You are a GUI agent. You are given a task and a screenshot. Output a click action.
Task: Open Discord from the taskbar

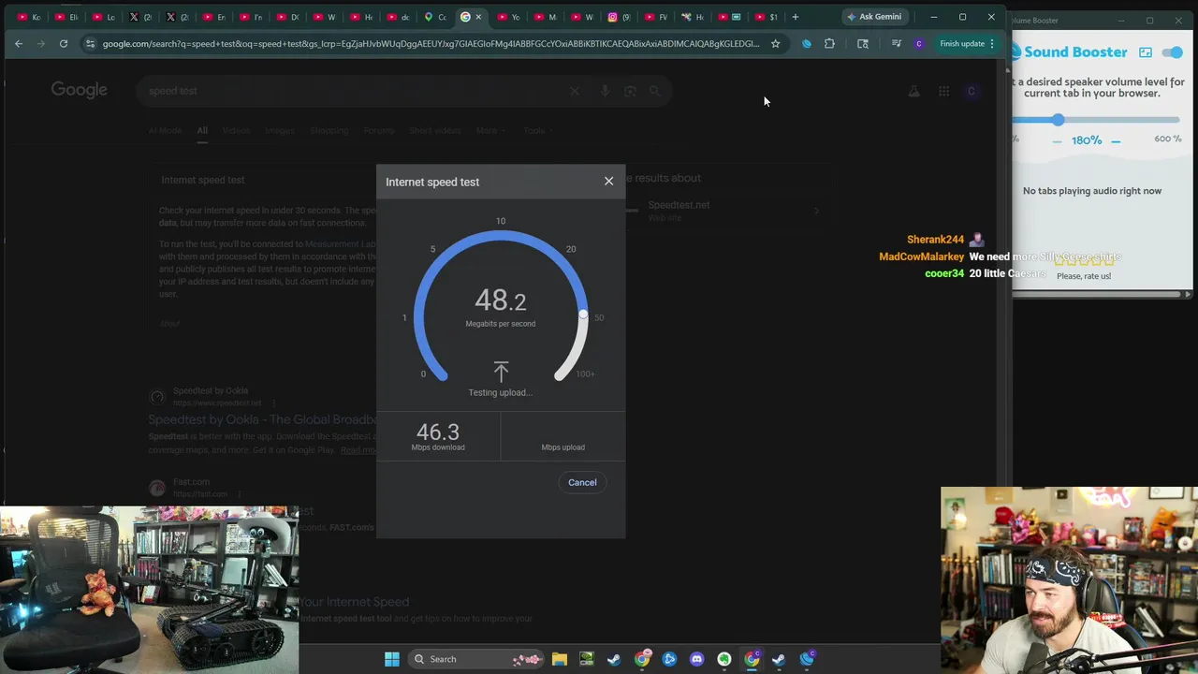pos(696,659)
